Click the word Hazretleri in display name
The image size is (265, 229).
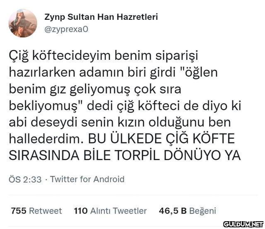(x=137, y=17)
